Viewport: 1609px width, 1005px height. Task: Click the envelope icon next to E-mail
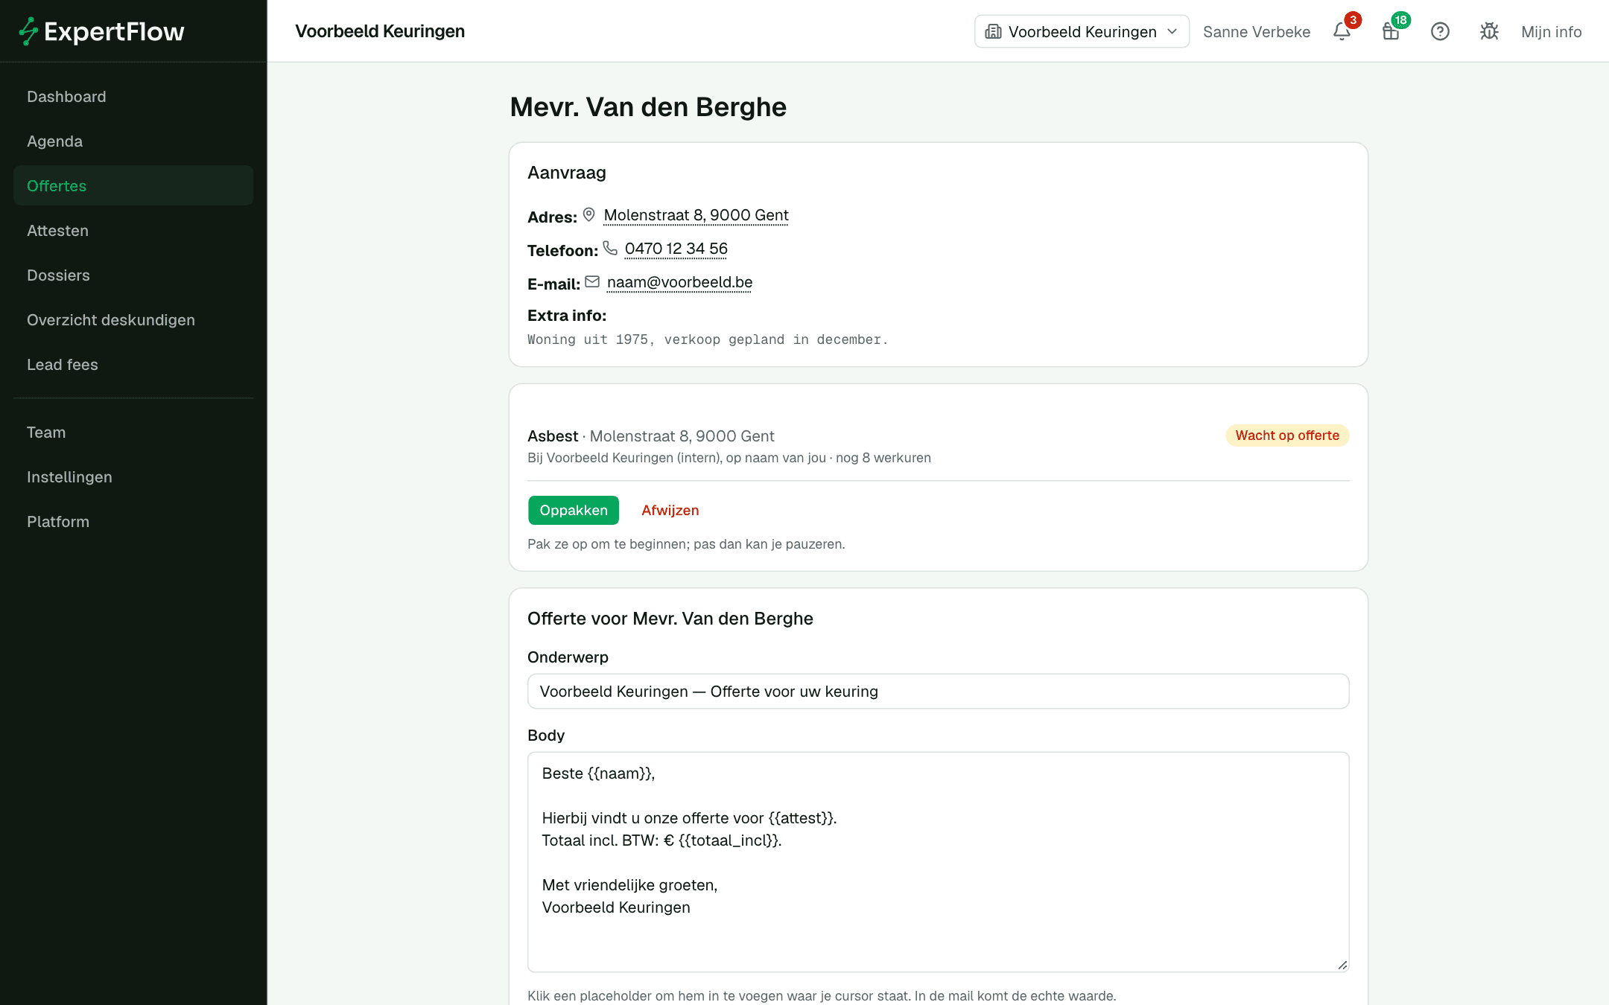click(592, 282)
